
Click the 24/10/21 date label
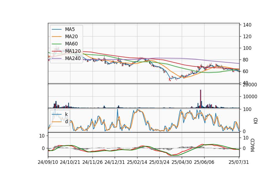coord(70,162)
